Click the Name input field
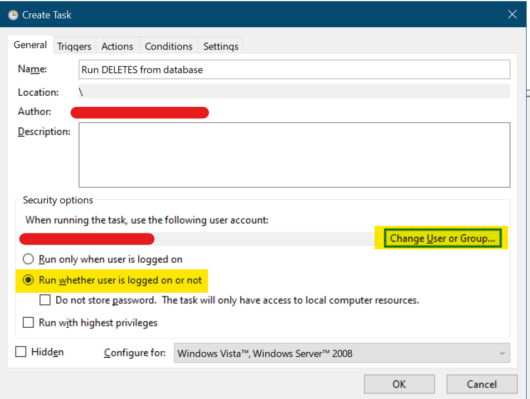 294,70
